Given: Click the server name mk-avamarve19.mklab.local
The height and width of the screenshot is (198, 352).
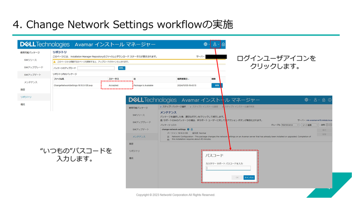Looking at the screenshot, I should [319, 120].
